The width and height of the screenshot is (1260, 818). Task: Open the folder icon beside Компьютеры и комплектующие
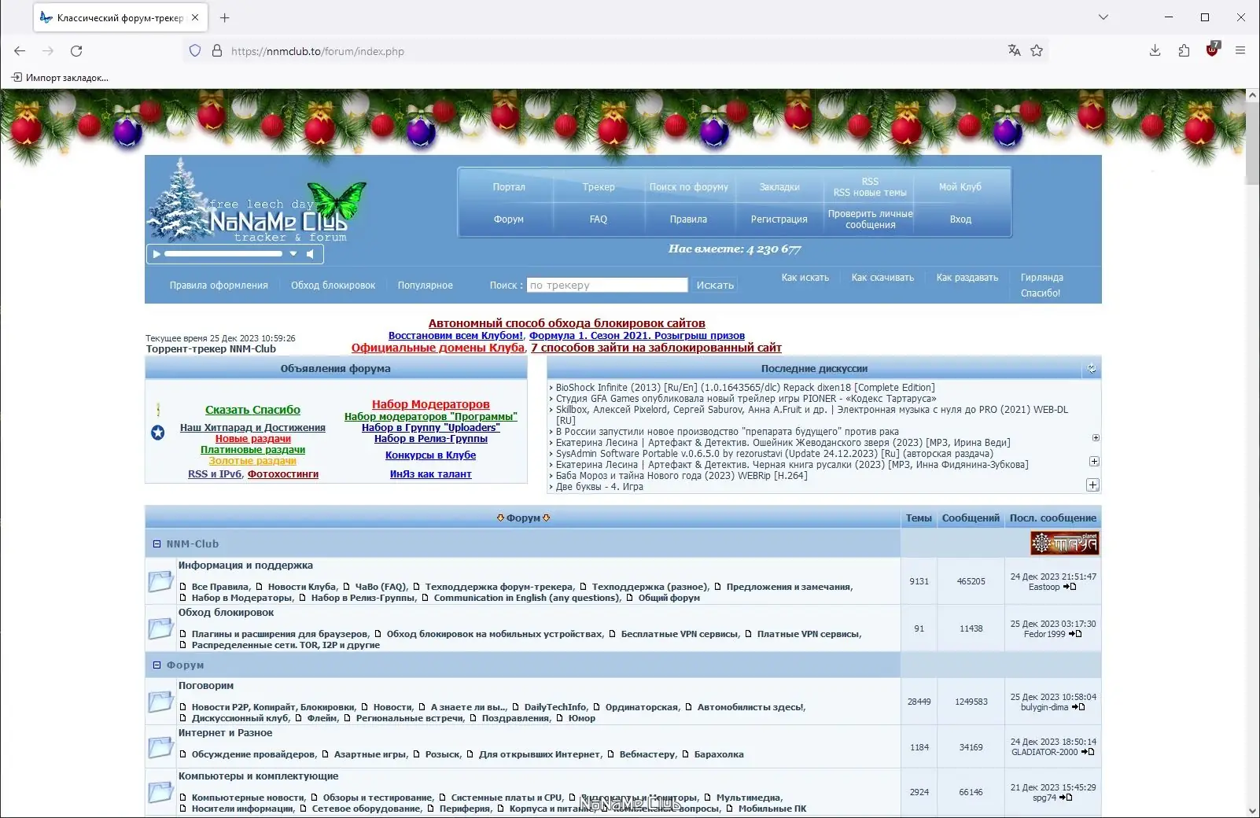coord(160,792)
